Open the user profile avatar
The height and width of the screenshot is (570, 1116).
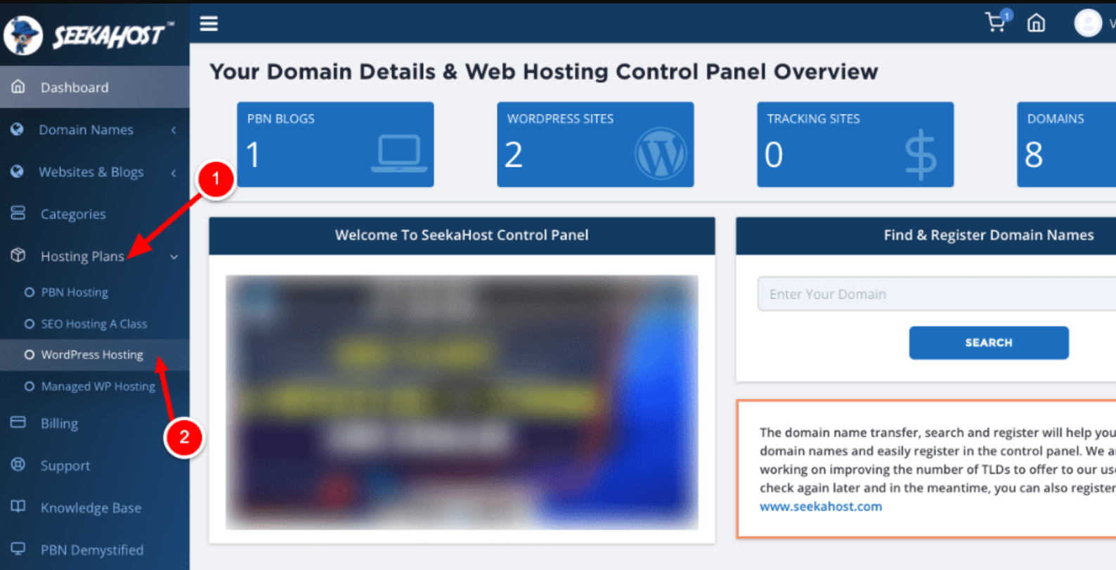1088,23
